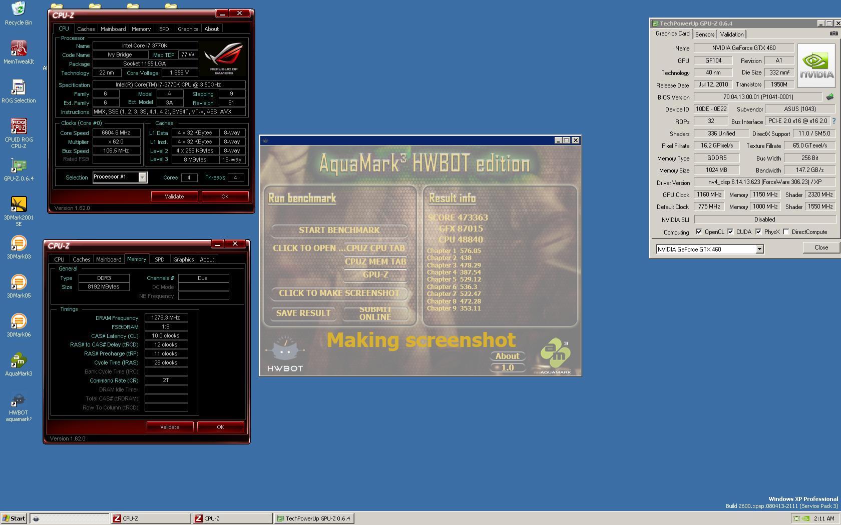
Task: Switch to Mainboard tab in top CPU-Z
Action: tap(113, 29)
